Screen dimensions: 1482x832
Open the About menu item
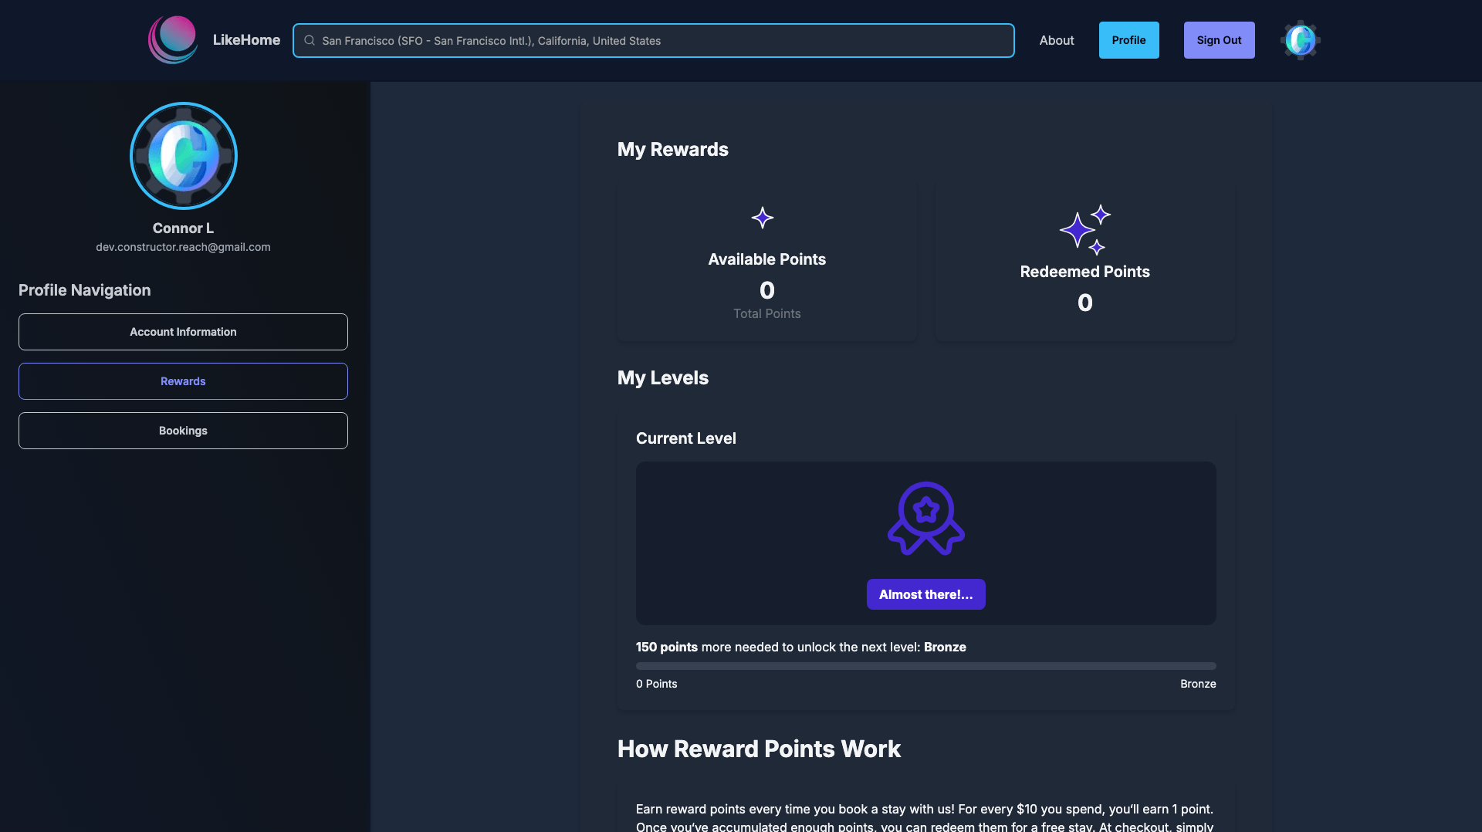pos(1056,40)
